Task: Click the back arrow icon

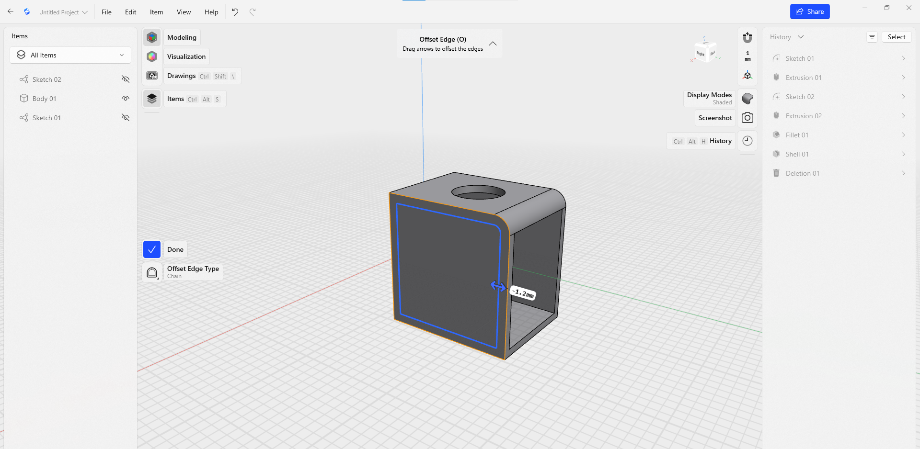Action: pyautogui.click(x=11, y=11)
